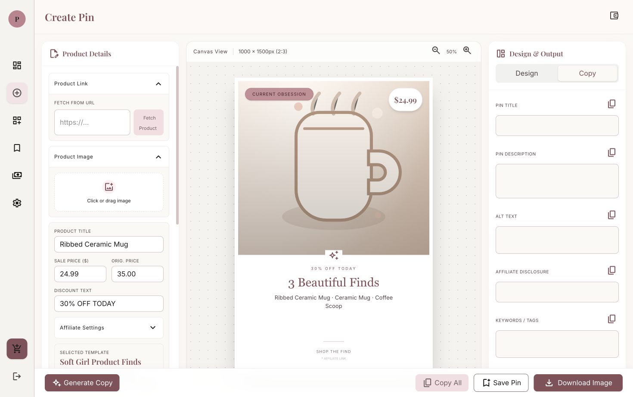The width and height of the screenshot is (633, 397).
Task: Click the image upload drop zone
Action: (x=109, y=192)
